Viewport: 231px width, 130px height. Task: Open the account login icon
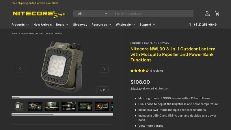tap(207, 14)
